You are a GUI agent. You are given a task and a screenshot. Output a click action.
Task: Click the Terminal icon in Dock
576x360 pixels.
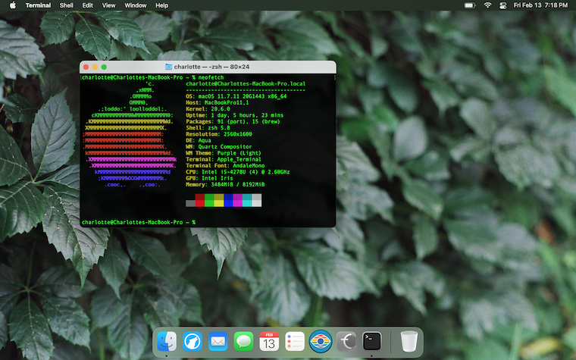tap(372, 342)
